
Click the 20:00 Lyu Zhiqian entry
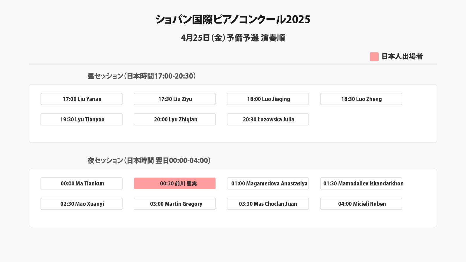[x=175, y=119]
